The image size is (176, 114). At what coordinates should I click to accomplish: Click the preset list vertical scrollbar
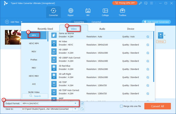click(x=154, y=57)
